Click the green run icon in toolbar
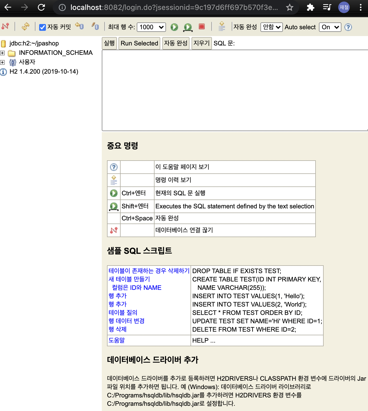Image resolution: width=368 pixels, height=411 pixels. [x=174, y=27]
